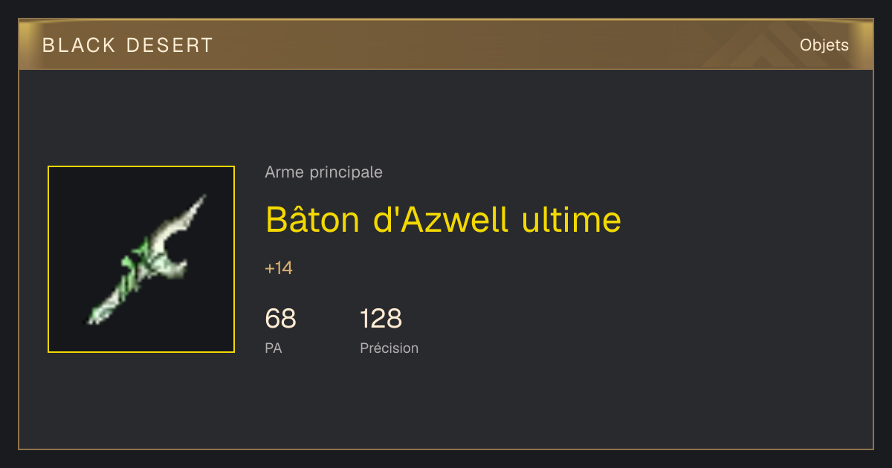This screenshot has width=892, height=468.
Task: Select the +14 enhancement level text
Action: 279,268
